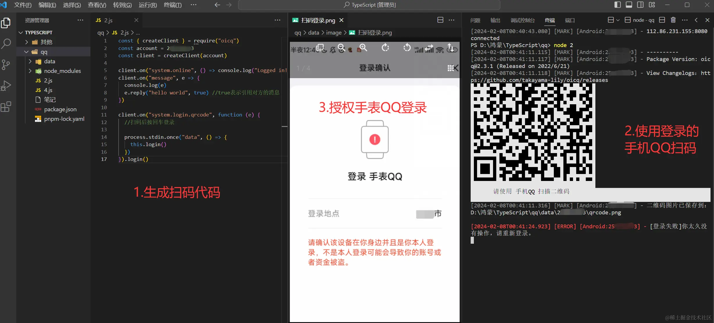
Task: Open the 运行(R) menu
Action: [147, 5]
